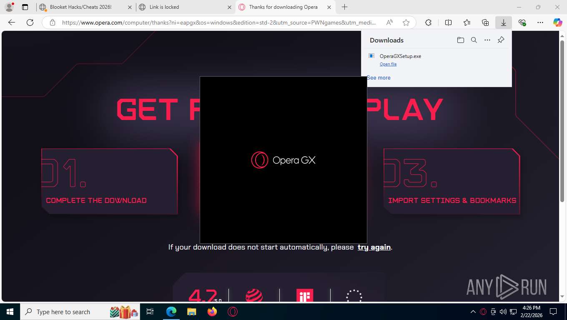
Task: Toggle split screen view icon
Action: click(x=448, y=22)
